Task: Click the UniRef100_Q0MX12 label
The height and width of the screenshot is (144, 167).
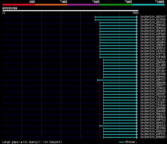Action: click(x=153, y=48)
